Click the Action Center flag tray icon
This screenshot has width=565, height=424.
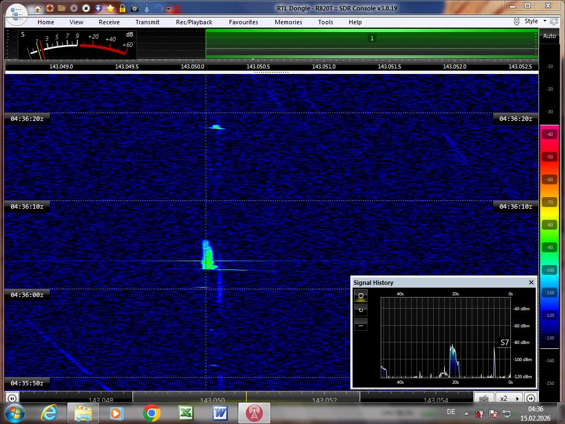tap(493, 414)
